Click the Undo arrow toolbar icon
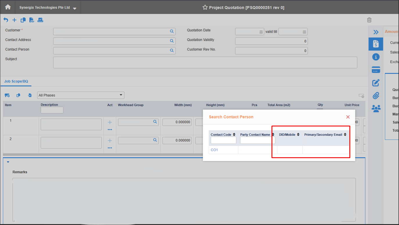 [6, 20]
